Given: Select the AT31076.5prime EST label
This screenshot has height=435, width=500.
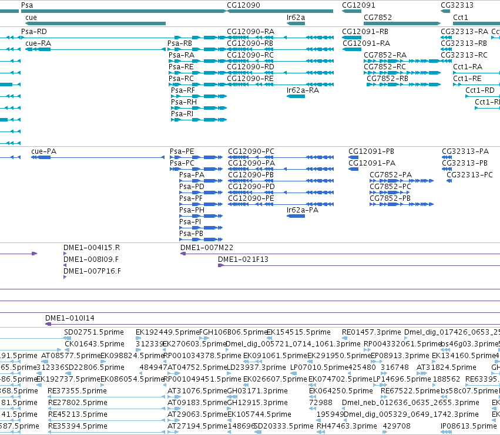Looking at the screenshot, I should point(197,391).
